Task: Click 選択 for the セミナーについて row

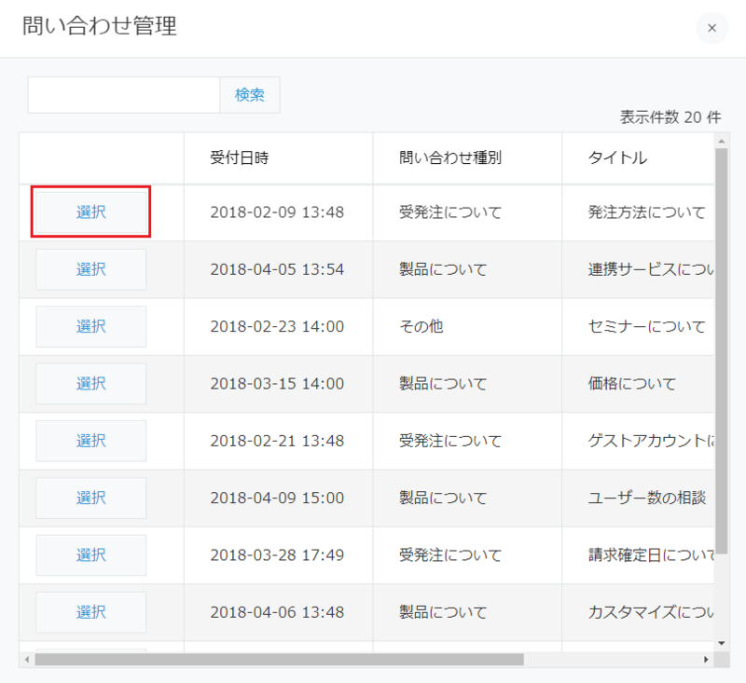Action: [91, 326]
